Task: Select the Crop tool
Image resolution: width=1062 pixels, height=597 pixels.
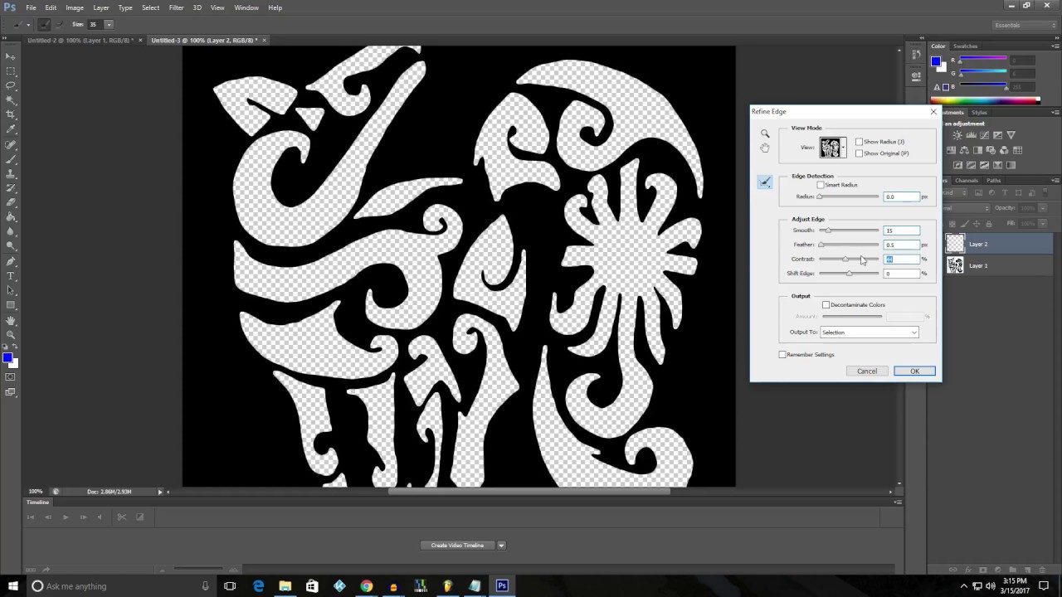Action: [11, 114]
